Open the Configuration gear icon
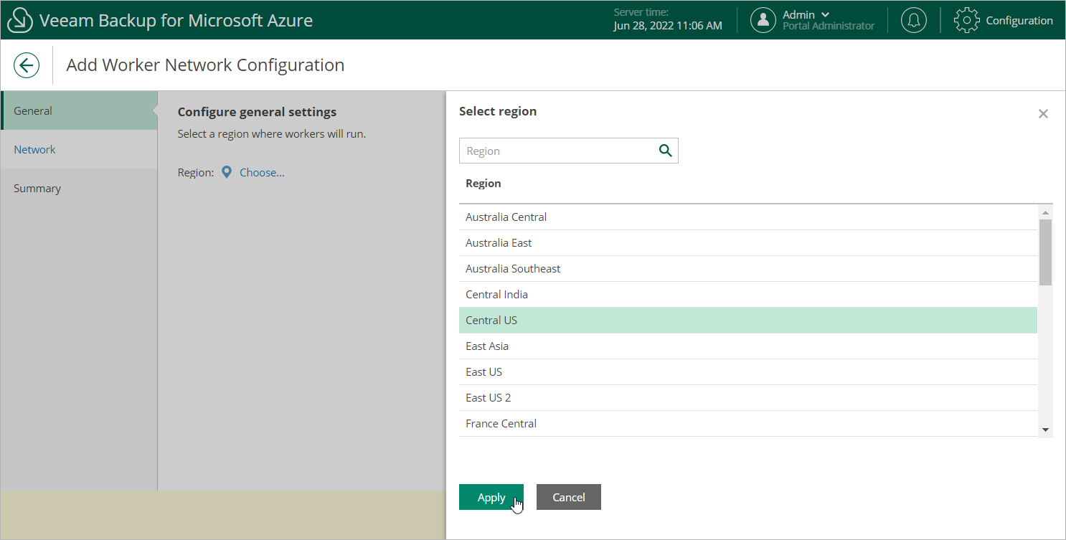The height and width of the screenshot is (540, 1066). 966,20
